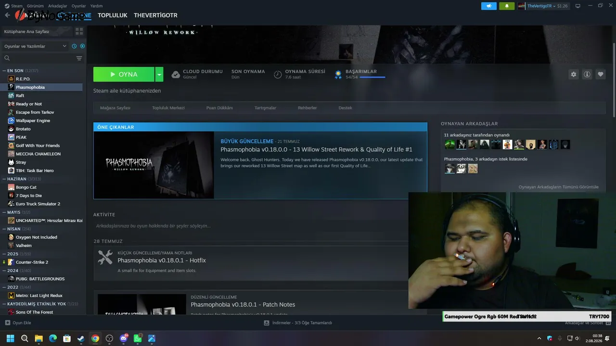Open TheVertigoTR account dropdown
The image size is (616, 346).
[543, 6]
